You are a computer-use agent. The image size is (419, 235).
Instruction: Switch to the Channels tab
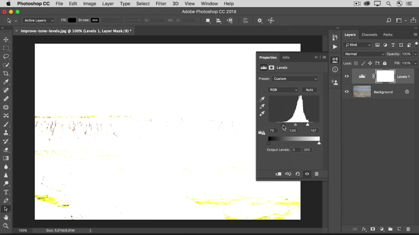(x=369, y=35)
